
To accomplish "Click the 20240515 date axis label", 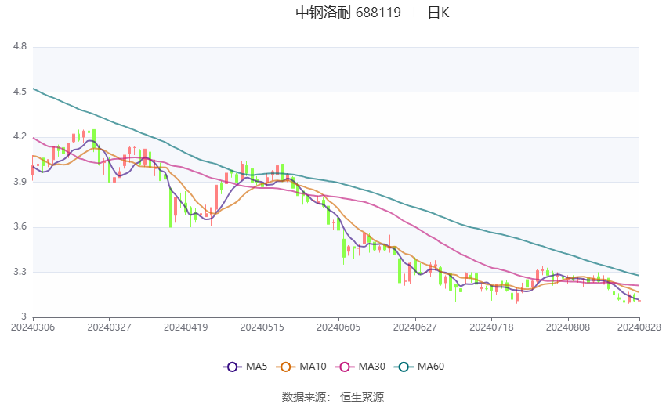I will tap(262, 327).
